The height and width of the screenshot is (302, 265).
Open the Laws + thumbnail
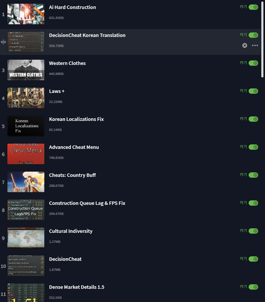[x=26, y=98]
